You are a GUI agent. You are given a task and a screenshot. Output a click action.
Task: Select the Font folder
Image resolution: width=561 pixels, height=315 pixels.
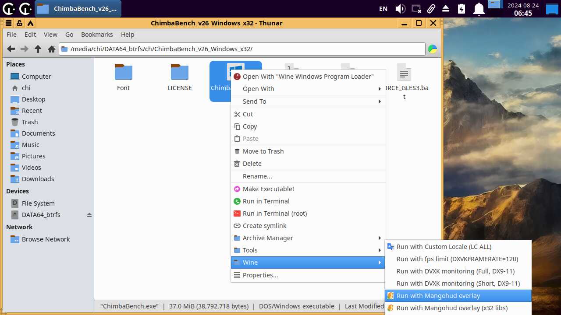click(x=124, y=78)
